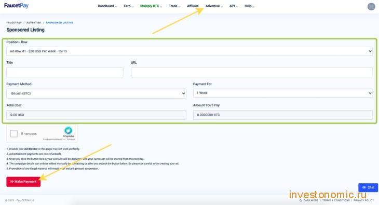Click the Title input field
Viewport: 379px width, 205px height.
coord(65,73)
